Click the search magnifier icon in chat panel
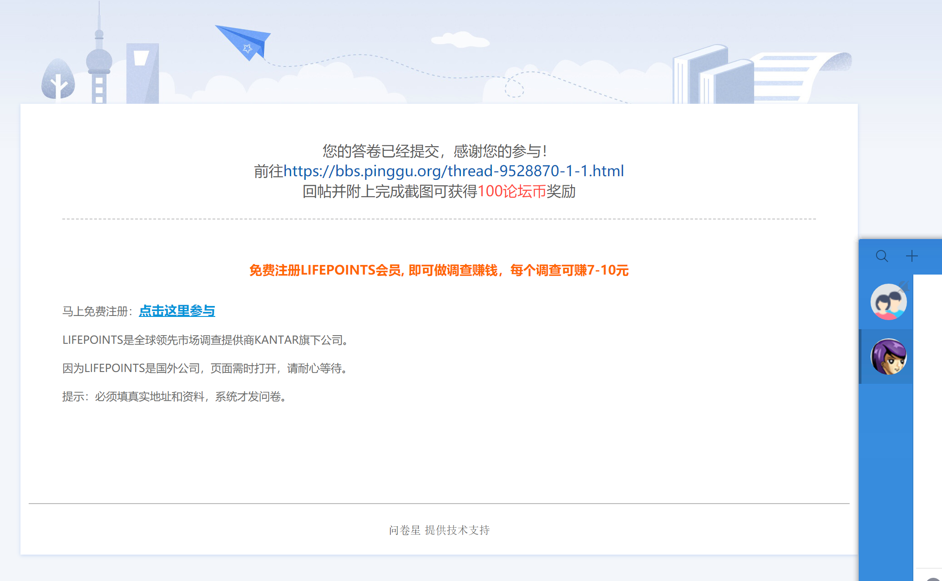 (881, 256)
